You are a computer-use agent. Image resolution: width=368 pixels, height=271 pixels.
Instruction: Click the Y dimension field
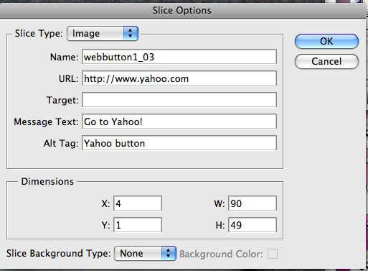pos(138,225)
